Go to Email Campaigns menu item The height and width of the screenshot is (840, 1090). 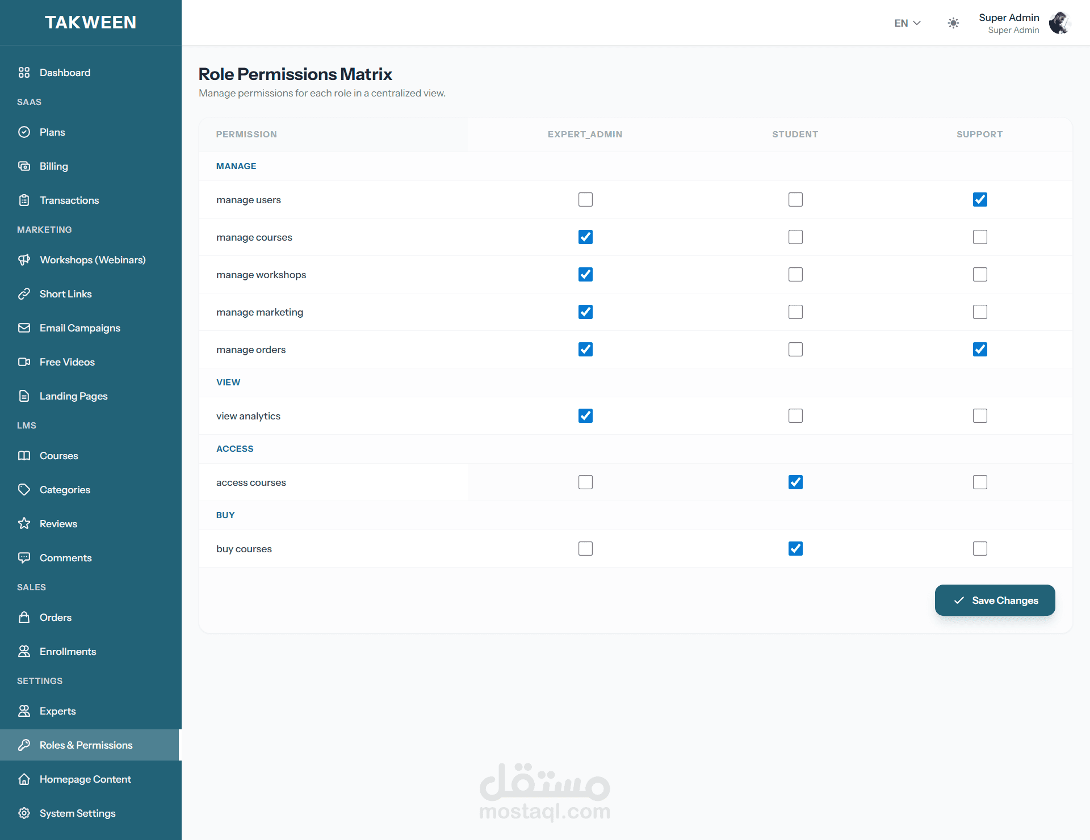[80, 328]
